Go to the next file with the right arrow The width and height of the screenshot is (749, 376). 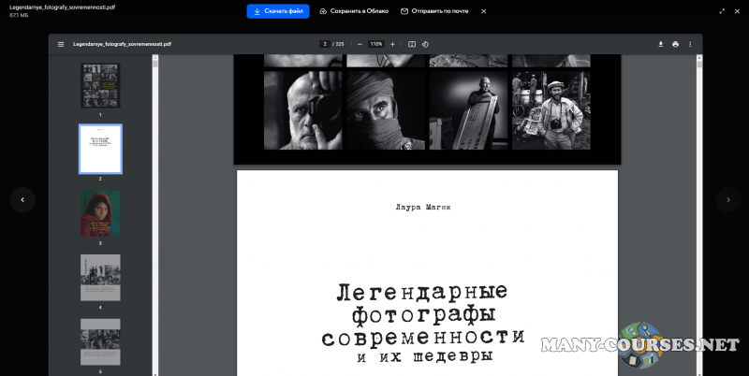click(727, 199)
